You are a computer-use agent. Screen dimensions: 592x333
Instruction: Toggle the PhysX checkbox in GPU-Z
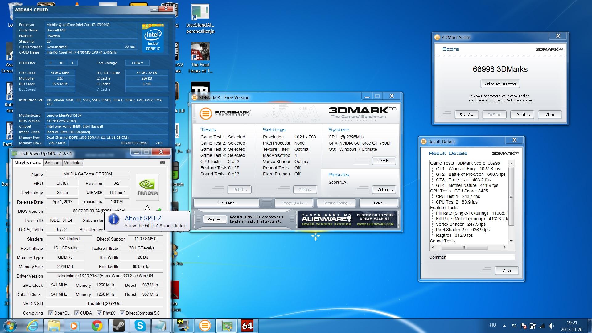click(99, 313)
